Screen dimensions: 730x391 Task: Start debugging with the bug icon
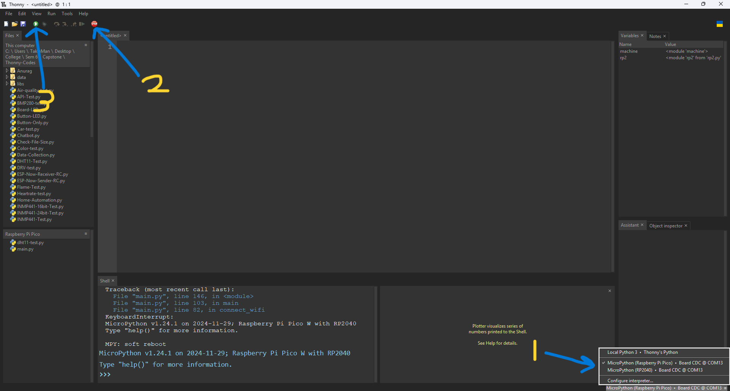pyautogui.click(x=44, y=24)
